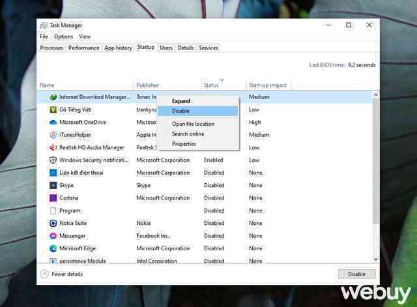
Task: Select the Windows Security notification row
Action: (204, 160)
